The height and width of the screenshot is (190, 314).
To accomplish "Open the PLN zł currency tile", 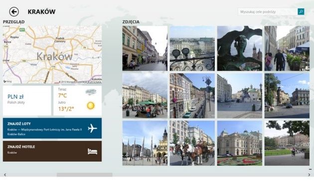I will (27, 101).
